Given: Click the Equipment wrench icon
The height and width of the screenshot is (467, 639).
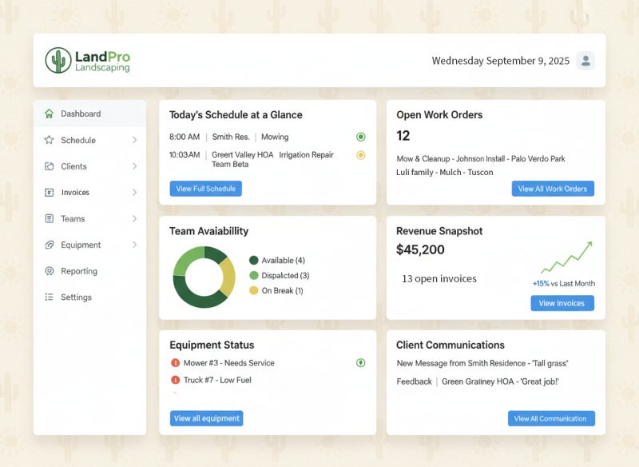Looking at the screenshot, I should click(x=48, y=245).
